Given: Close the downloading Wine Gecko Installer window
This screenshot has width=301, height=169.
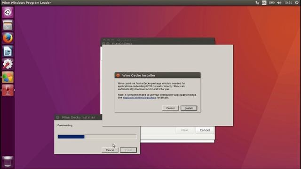Looking at the screenshot, I should (x=57, y=117).
